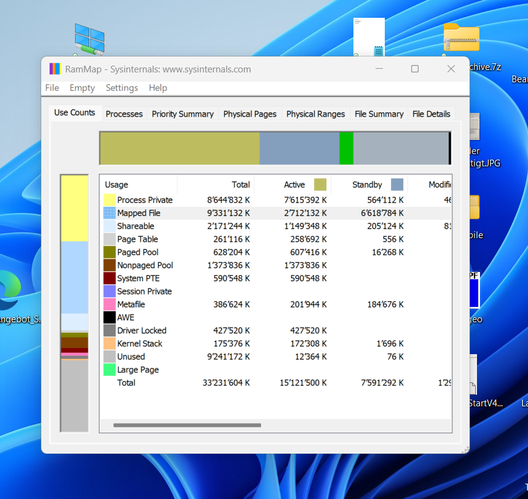Select the Page Table row label
Screen dimensions: 528x499
point(138,239)
